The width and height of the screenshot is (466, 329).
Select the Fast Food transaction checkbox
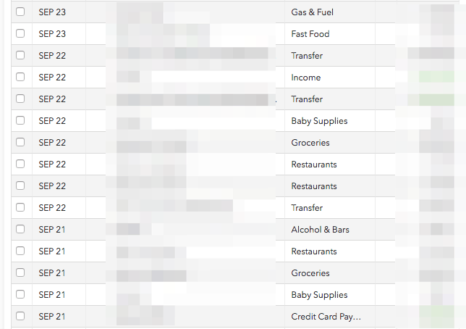(20, 33)
